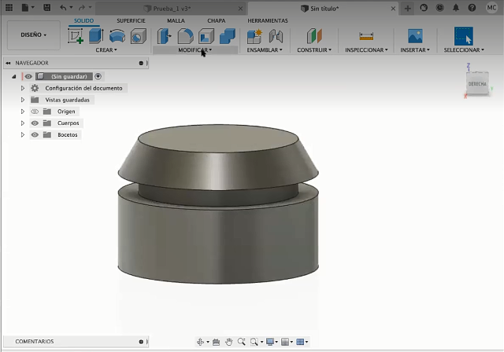Select the Pan hand tool
Image resolution: width=504 pixels, height=352 pixels.
229,342
